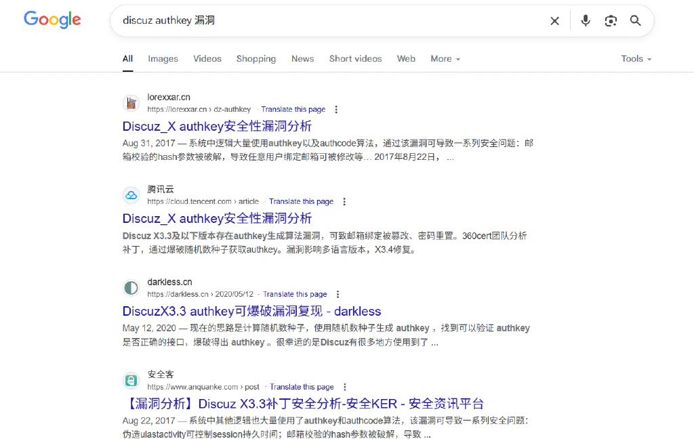Switch to the Web tab
The image size is (694, 439).
point(406,59)
